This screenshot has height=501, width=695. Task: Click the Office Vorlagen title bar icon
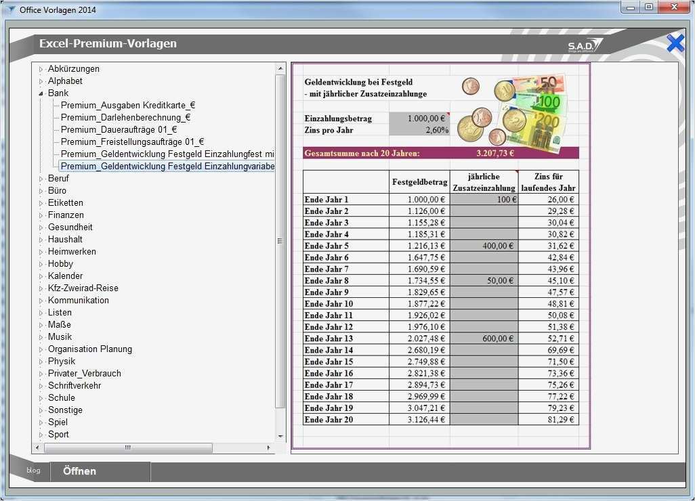click(12, 9)
